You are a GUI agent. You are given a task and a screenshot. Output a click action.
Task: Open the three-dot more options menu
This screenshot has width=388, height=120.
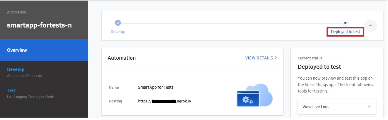[x=370, y=26]
